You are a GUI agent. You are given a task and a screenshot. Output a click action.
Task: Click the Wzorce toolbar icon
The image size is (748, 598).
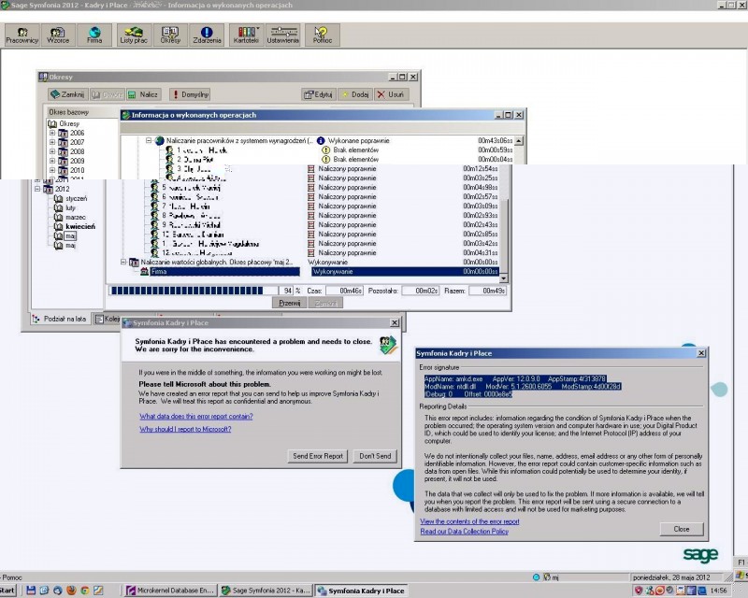(x=58, y=36)
